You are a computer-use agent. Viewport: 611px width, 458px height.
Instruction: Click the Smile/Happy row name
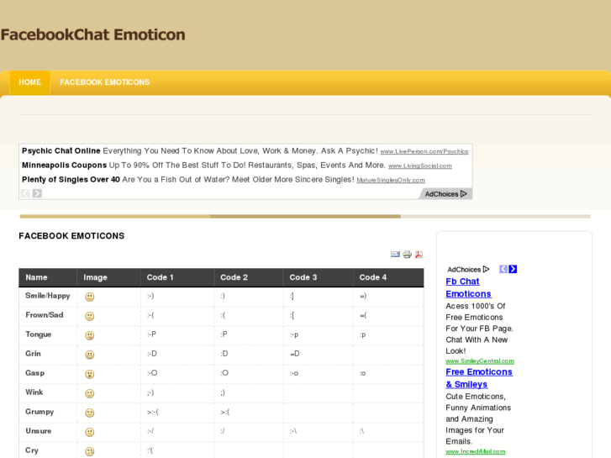(x=48, y=296)
